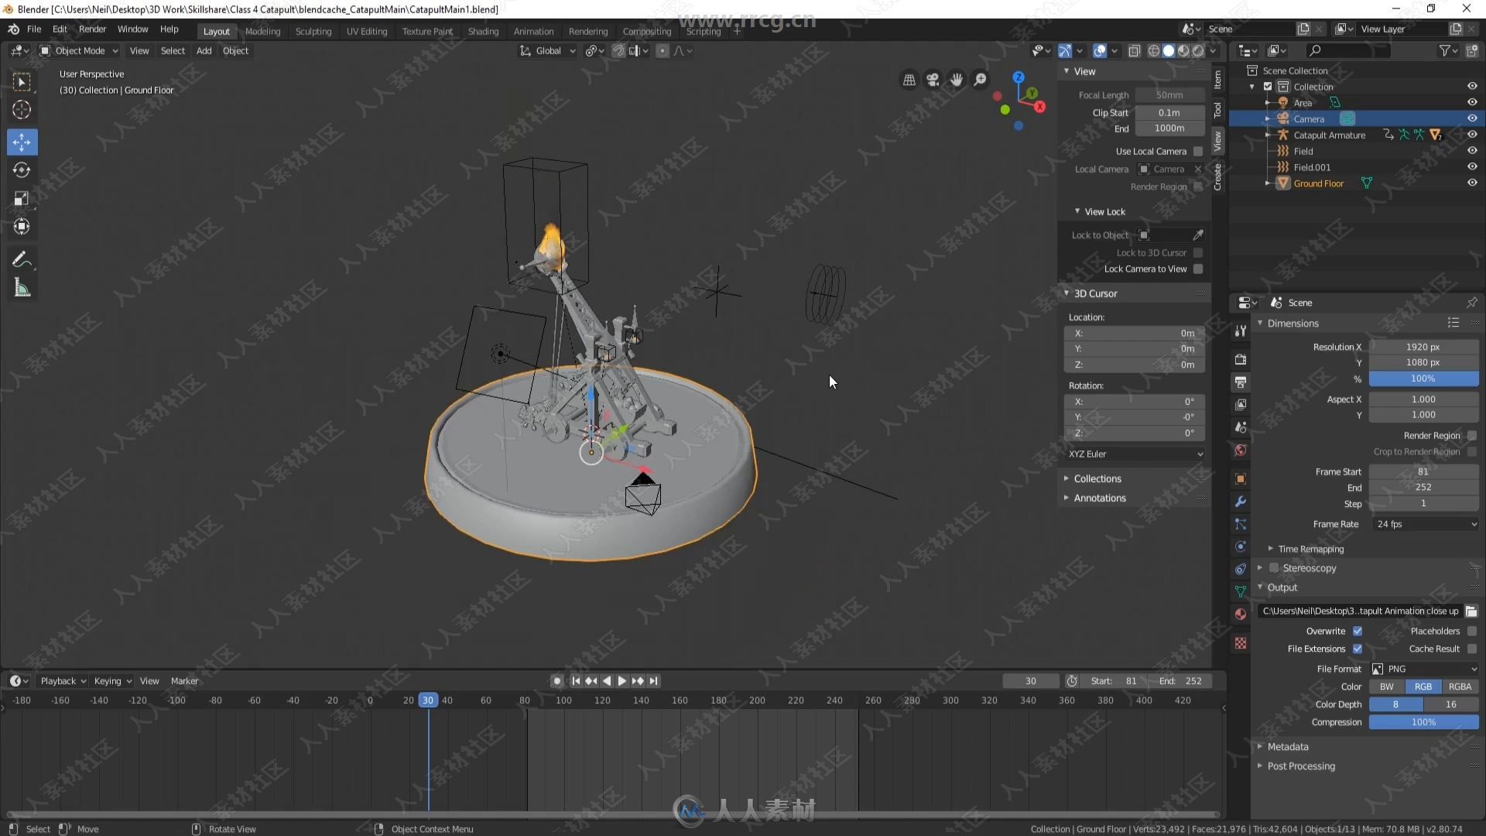Click the Render Properties icon
1486x836 pixels.
pyautogui.click(x=1241, y=358)
